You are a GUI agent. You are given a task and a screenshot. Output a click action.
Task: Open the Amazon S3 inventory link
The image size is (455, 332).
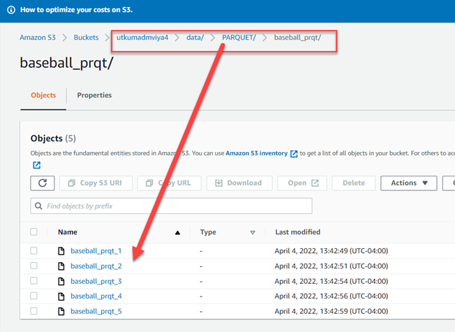[x=257, y=153]
